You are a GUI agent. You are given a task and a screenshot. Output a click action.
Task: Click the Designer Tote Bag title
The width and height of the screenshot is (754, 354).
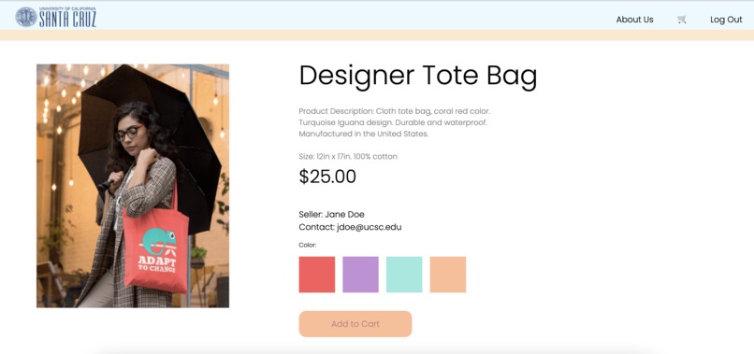tap(418, 76)
